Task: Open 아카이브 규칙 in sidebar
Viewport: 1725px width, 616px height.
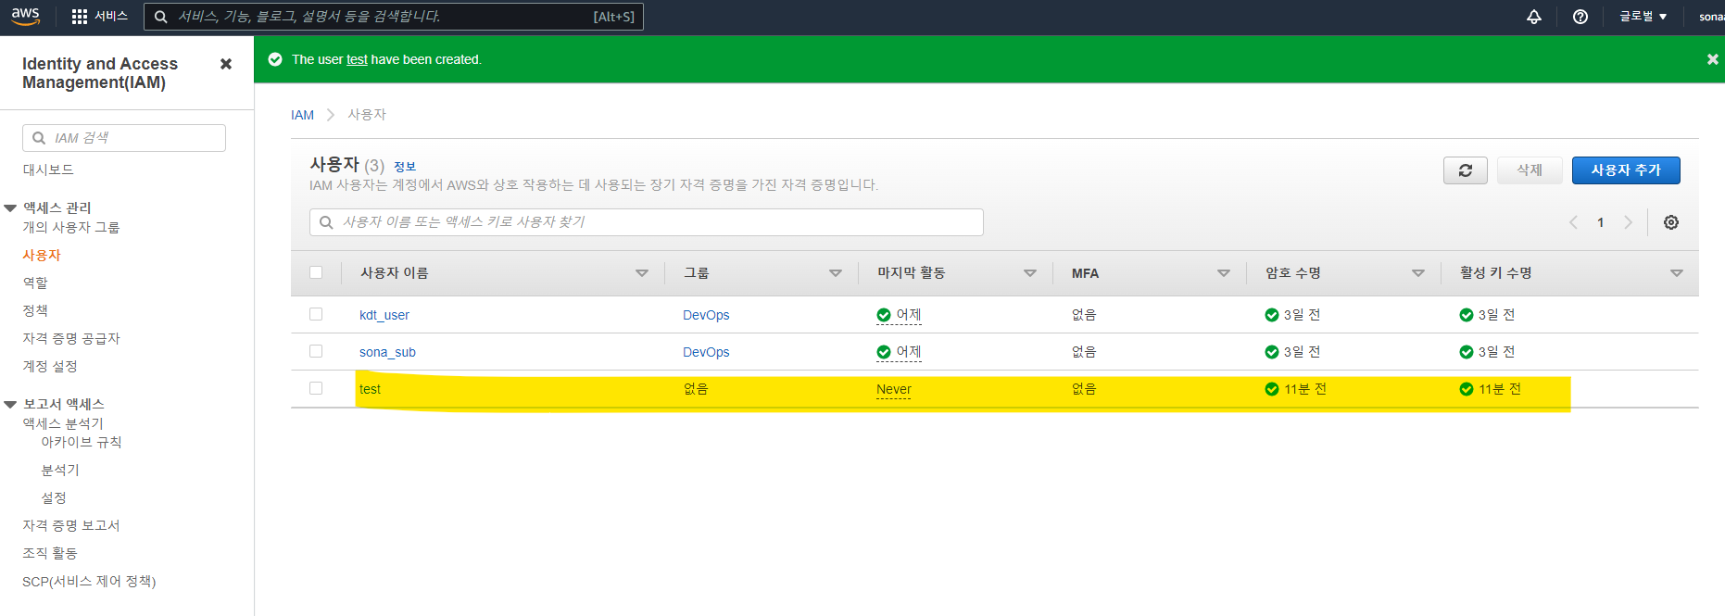Action: pos(82,442)
